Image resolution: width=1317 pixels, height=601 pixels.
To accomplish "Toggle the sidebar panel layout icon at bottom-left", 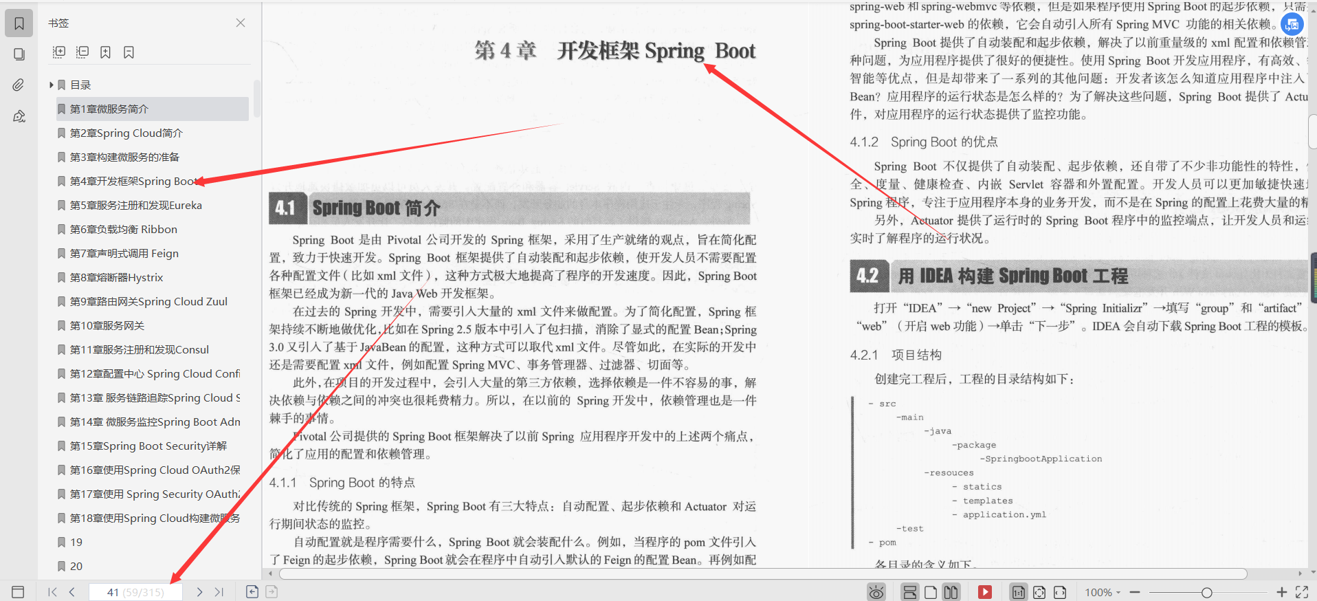I will pyautogui.click(x=19, y=592).
